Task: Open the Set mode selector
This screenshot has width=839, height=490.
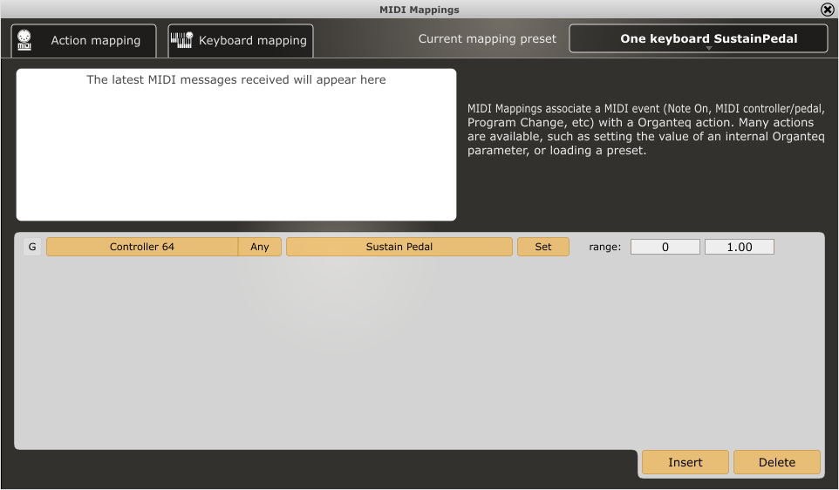Action: tap(543, 247)
